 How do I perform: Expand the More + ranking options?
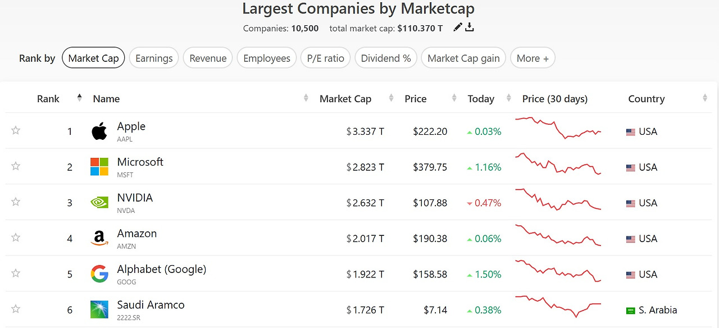click(533, 58)
